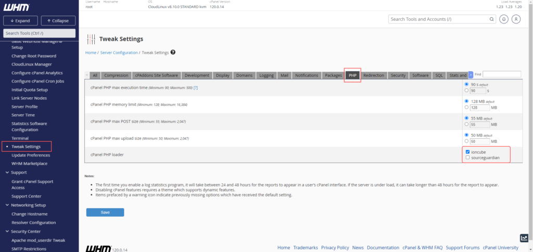This screenshot has width=533, height=252.
Task: Open Terminal in the sidebar
Action: pos(20,138)
